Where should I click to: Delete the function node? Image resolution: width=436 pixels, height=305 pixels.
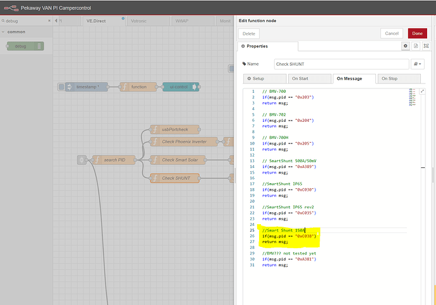click(x=249, y=33)
